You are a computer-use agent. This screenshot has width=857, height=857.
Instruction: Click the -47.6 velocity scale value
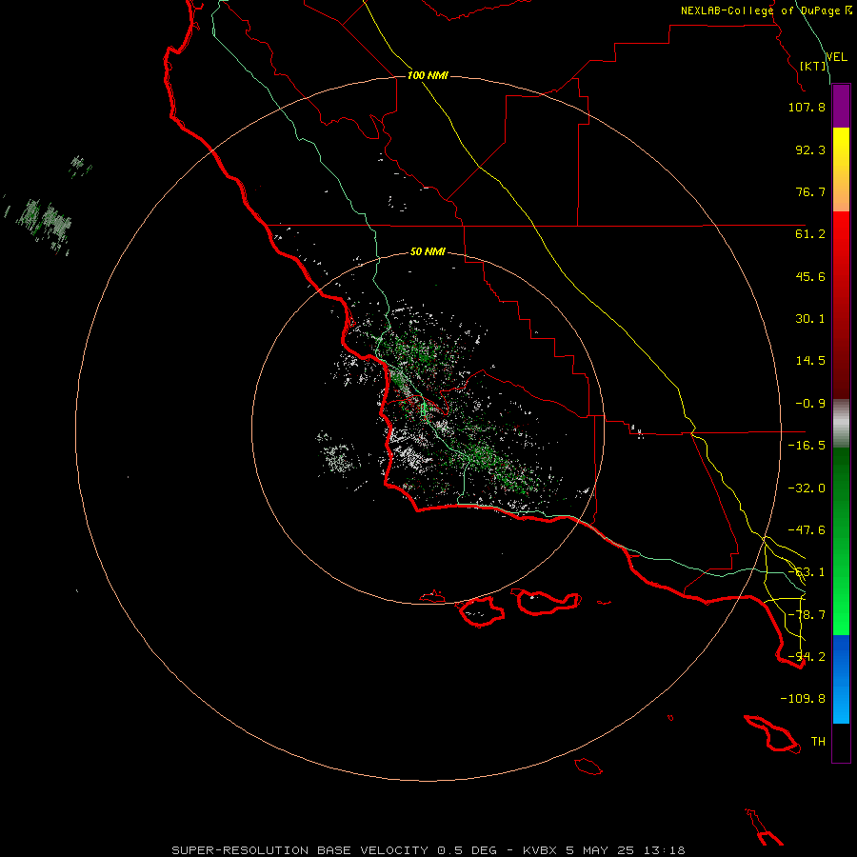click(807, 530)
